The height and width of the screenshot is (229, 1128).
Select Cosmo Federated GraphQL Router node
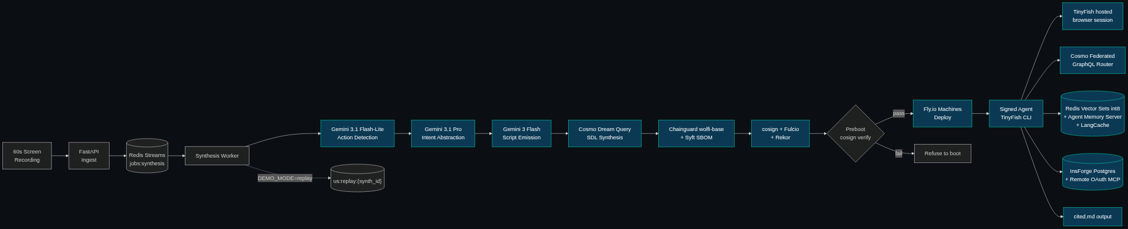1092,60
